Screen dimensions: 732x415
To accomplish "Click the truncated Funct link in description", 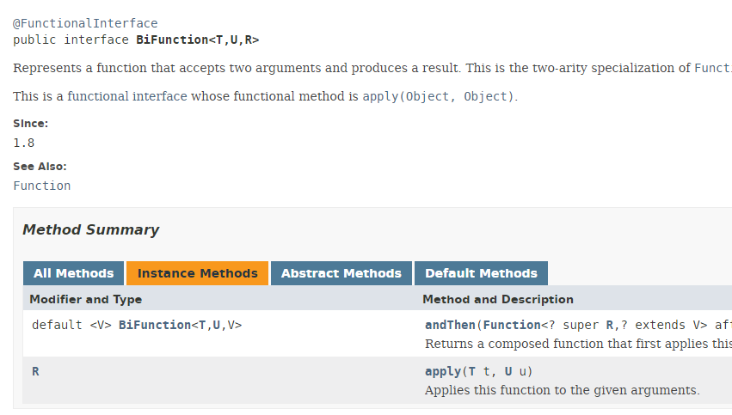I will [x=712, y=68].
